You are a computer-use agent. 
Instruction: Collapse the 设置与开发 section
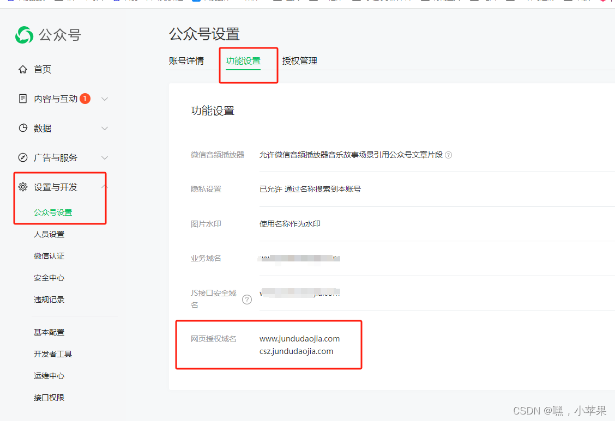point(105,187)
